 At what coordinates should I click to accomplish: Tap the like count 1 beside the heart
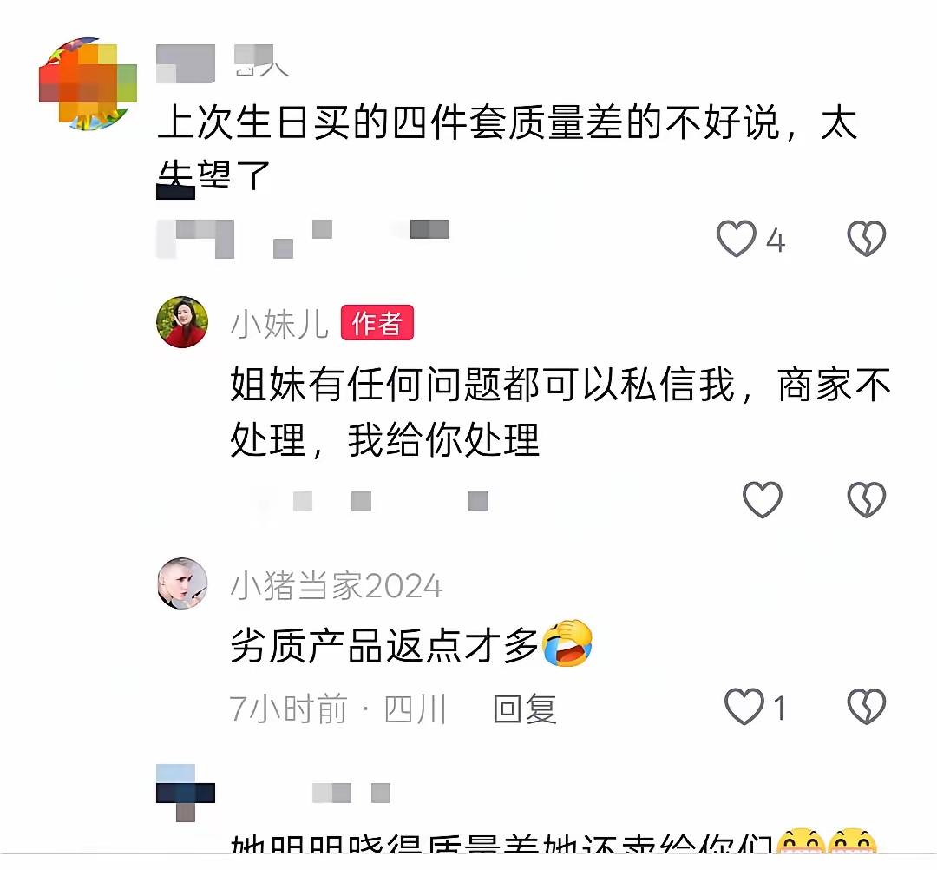pyautogui.click(x=778, y=708)
